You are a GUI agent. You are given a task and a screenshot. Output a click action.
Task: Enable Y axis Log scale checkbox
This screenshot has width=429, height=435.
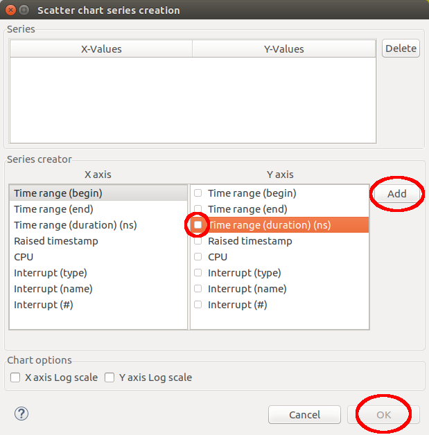110,378
